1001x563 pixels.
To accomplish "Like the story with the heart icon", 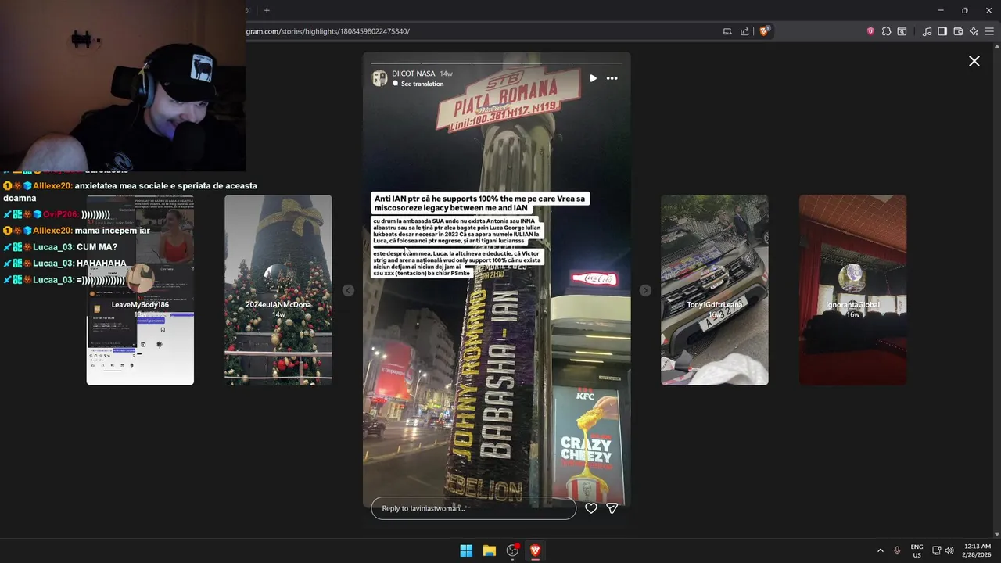I will tap(591, 508).
